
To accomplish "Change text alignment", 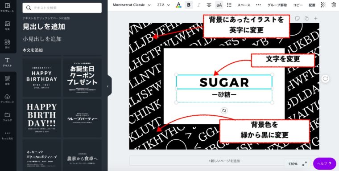I will point(209,5).
